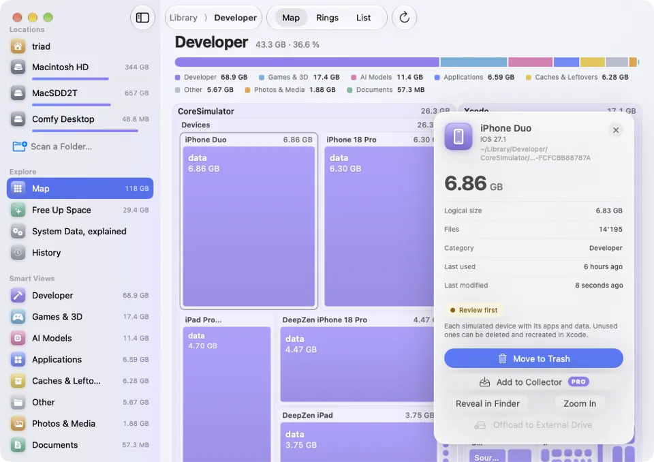Click the Photos & Media legend entry
Screen dimensions: 654x462
point(290,90)
